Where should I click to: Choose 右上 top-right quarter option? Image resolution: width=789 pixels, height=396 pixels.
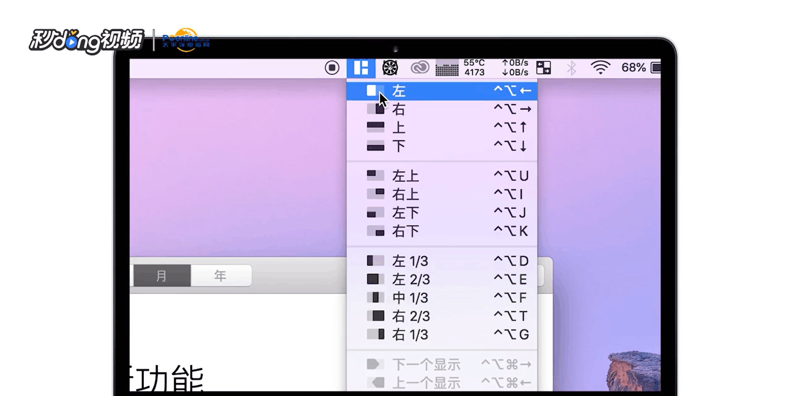tap(442, 194)
